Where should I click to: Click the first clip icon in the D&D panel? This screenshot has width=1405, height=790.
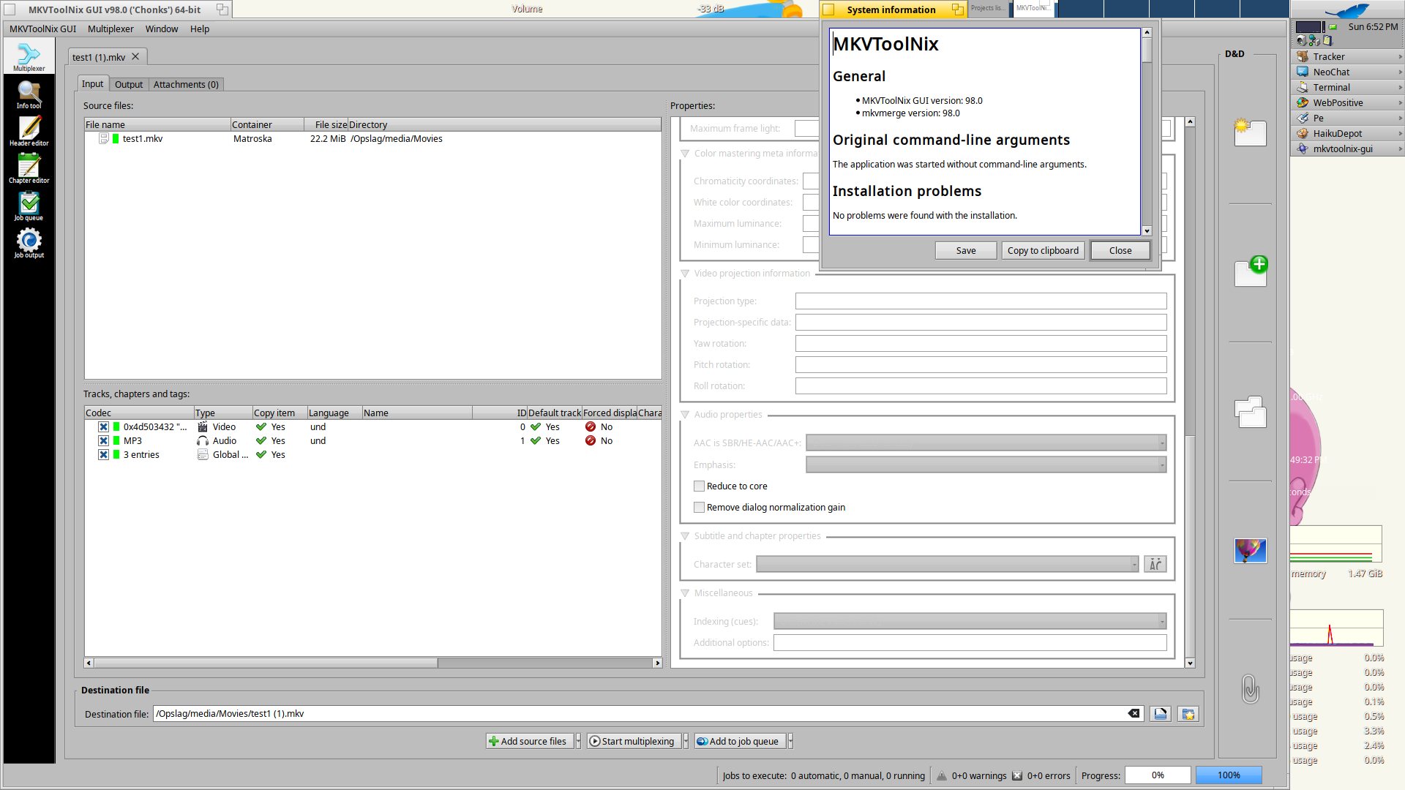1250,132
